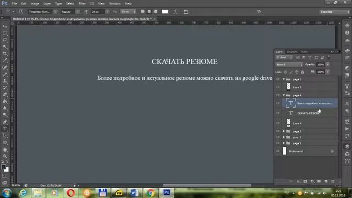Toggle lock all for layer
The width and height of the screenshot is (352, 198).
click(302, 72)
